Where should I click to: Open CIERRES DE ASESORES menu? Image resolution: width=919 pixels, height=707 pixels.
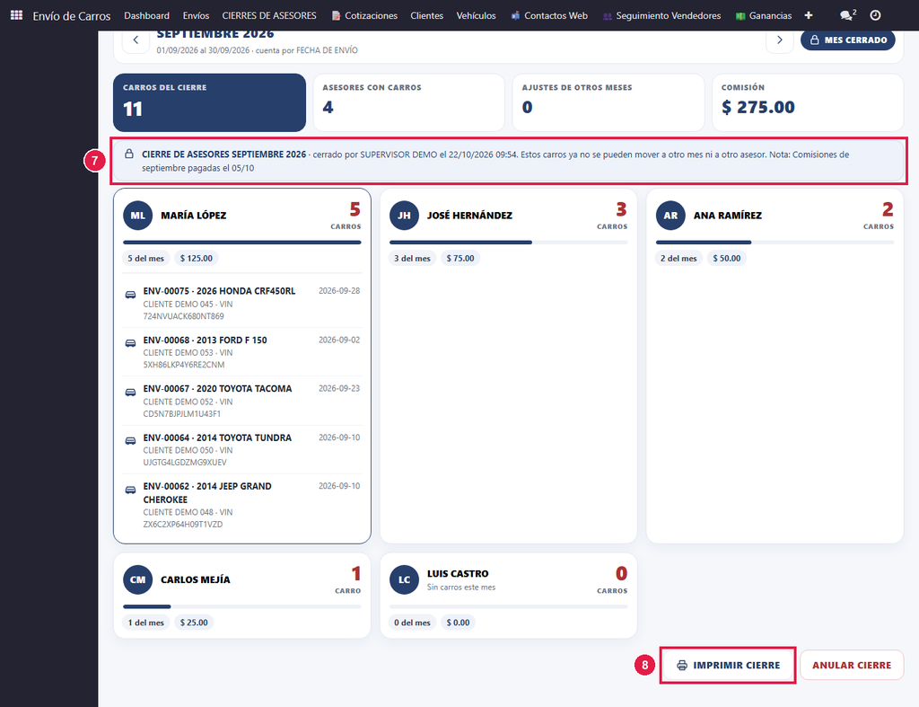[269, 15]
